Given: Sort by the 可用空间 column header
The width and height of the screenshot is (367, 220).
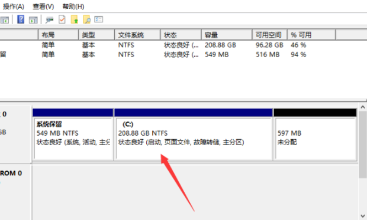Looking at the screenshot, I should click(x=270, y=35).
